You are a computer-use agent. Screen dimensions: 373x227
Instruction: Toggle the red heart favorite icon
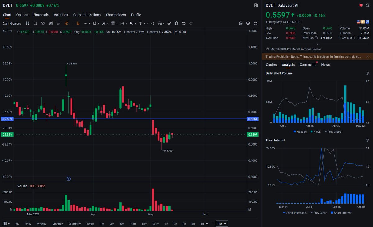point(361,5)
